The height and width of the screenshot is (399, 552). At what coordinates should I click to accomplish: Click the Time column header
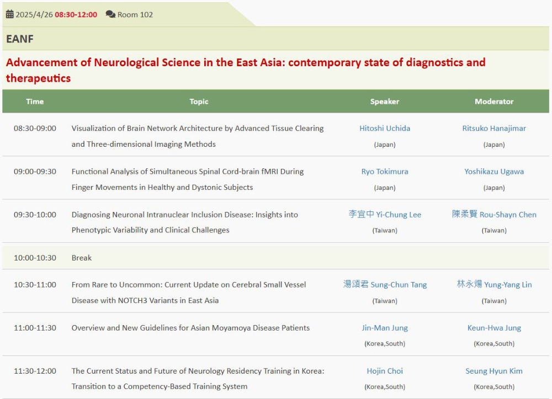click(35, 102)
